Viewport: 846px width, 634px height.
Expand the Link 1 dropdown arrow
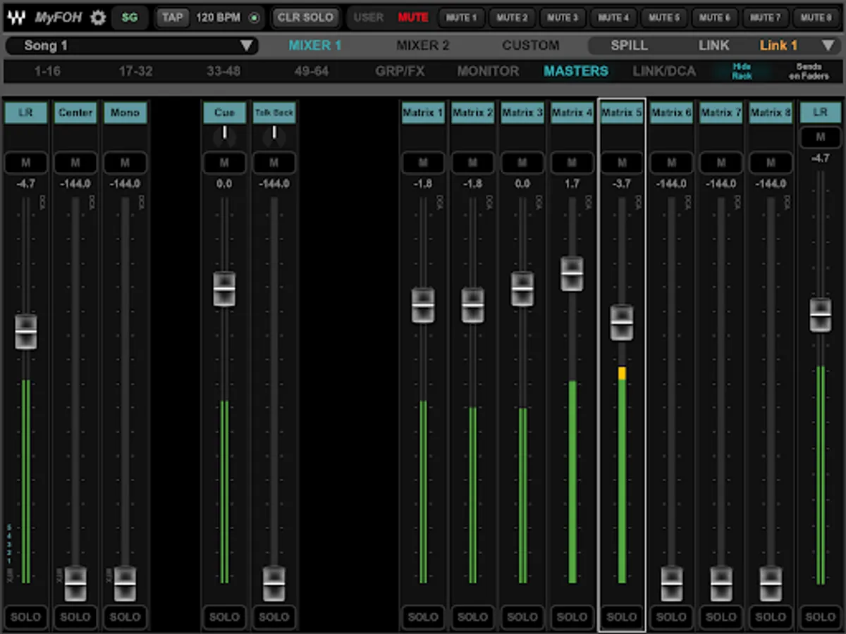828,46
